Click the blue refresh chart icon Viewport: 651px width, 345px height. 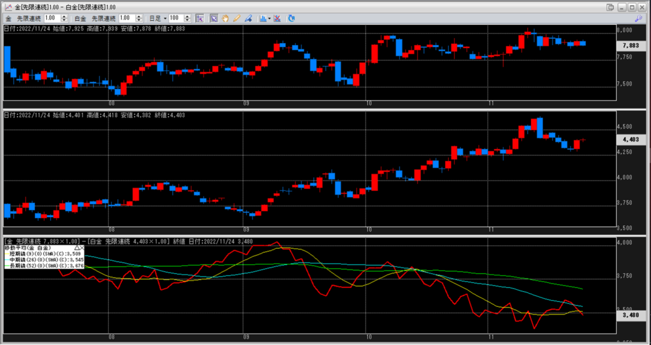tap(291, 18)
